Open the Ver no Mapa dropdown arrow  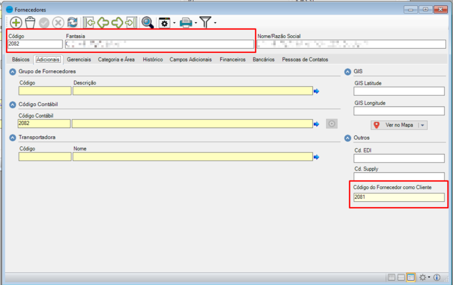pos(423,125)
